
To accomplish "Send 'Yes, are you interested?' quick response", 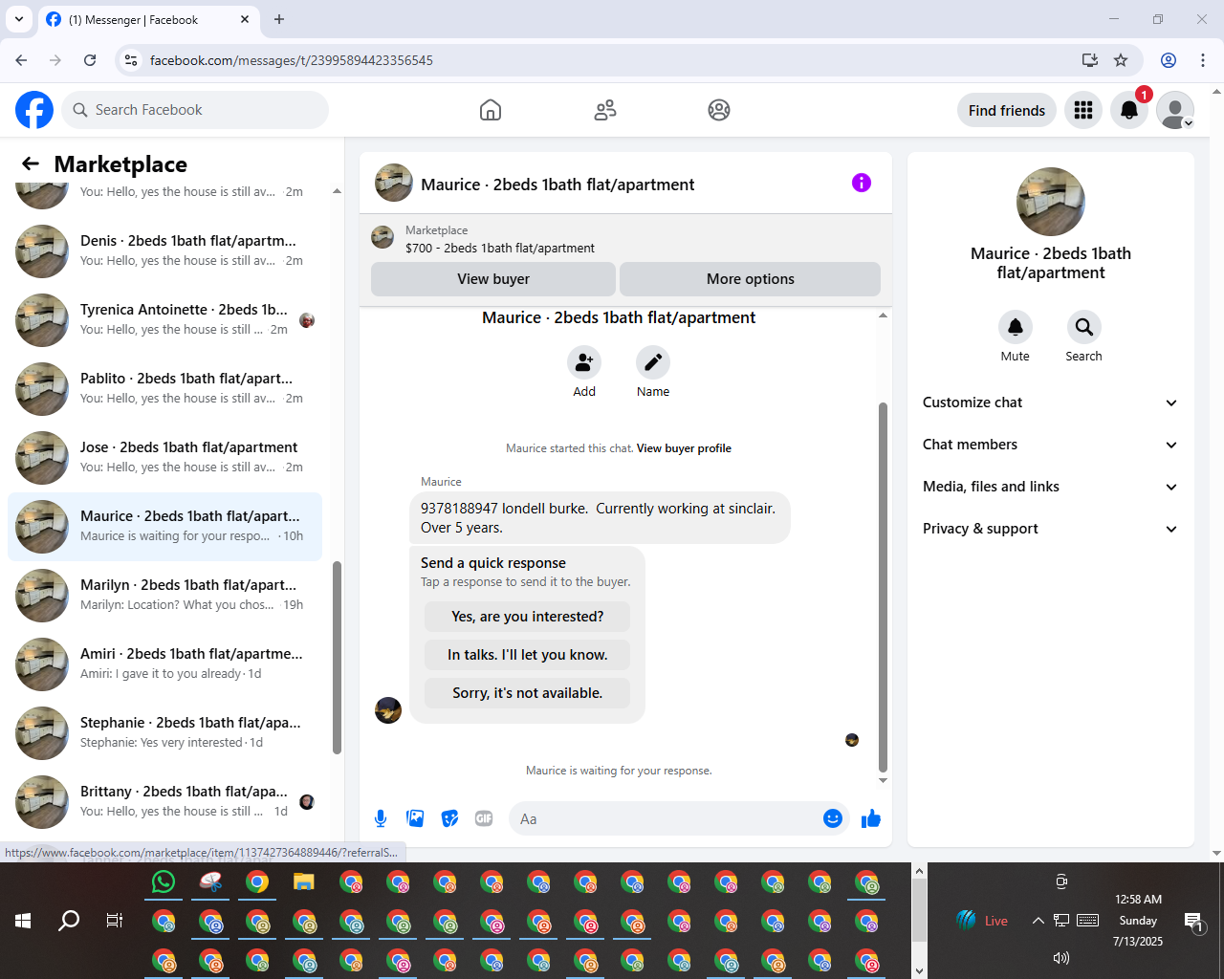I will 527,617.
